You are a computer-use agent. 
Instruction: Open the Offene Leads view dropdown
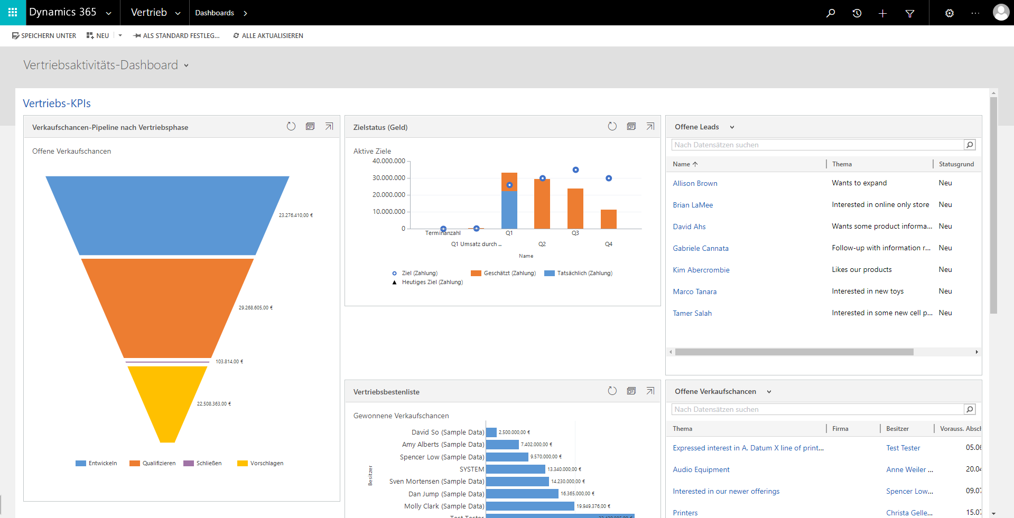click(x=732, y=127)
